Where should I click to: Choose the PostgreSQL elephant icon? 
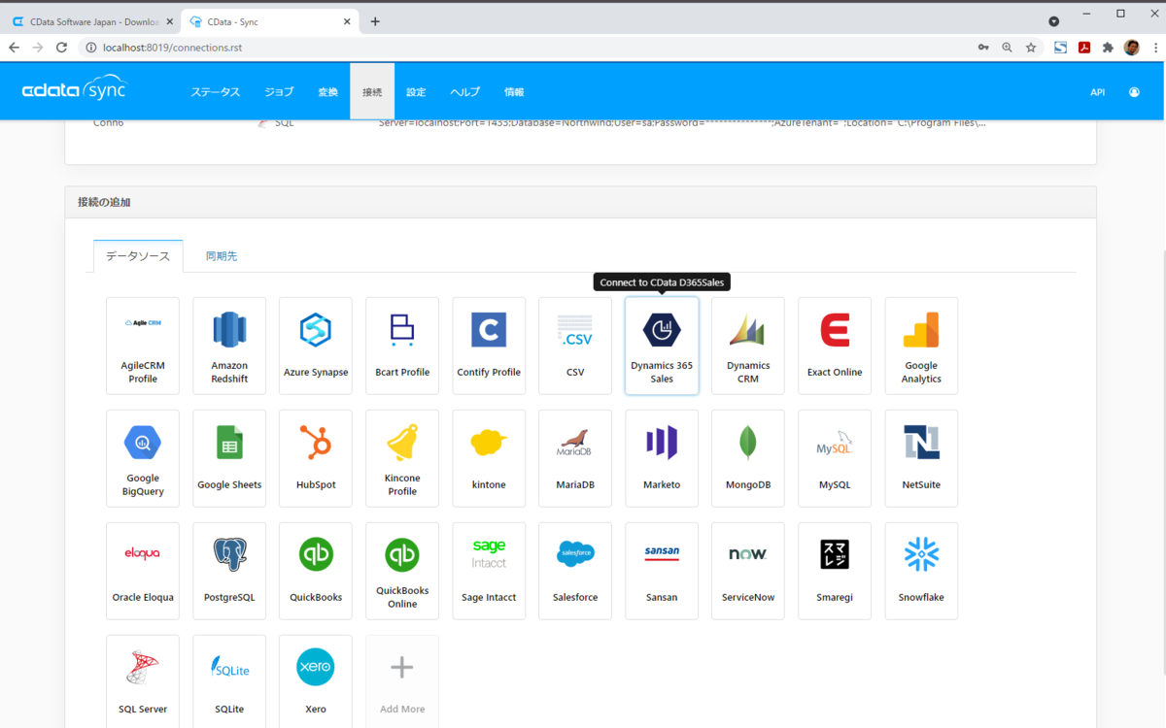click(229, 554)
